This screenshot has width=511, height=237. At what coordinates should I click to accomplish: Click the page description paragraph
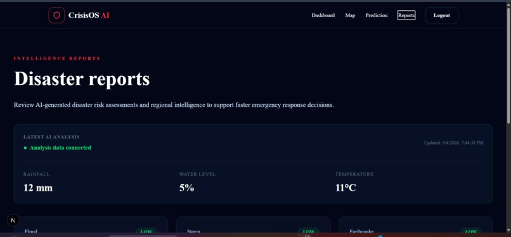pos(174,105)
